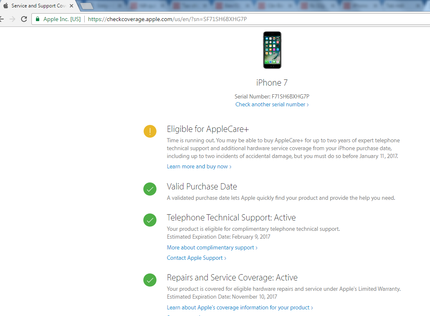The image size is (430, 316).
Task: Open Learn more and buy now link
Action: [x=199, y=167]
